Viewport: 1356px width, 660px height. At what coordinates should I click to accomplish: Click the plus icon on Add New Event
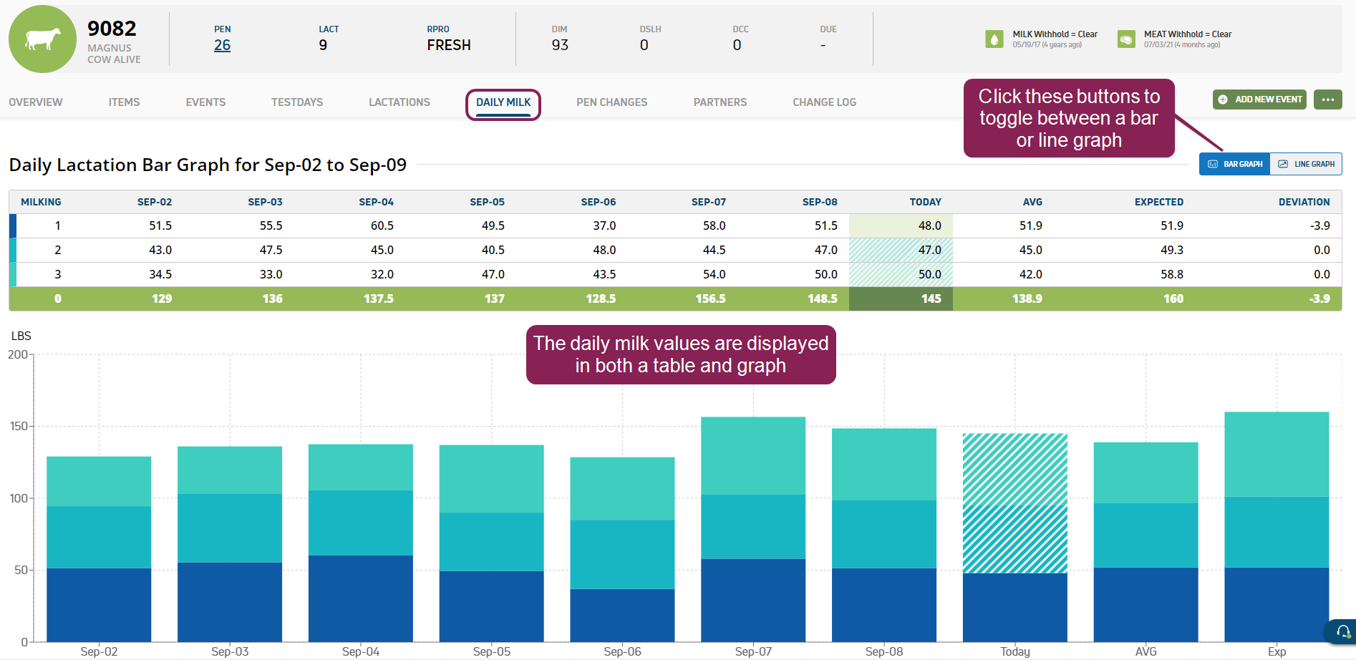pos(1223,100)
